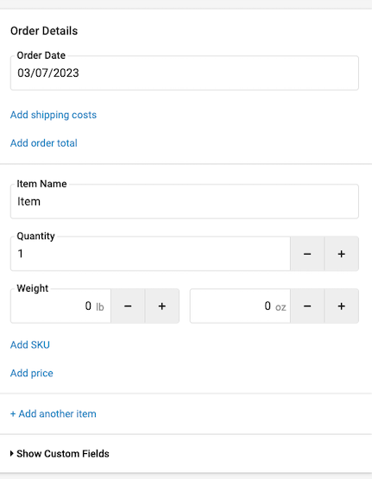Focus the pounds (lb) weight field

(x=60, y=306)
